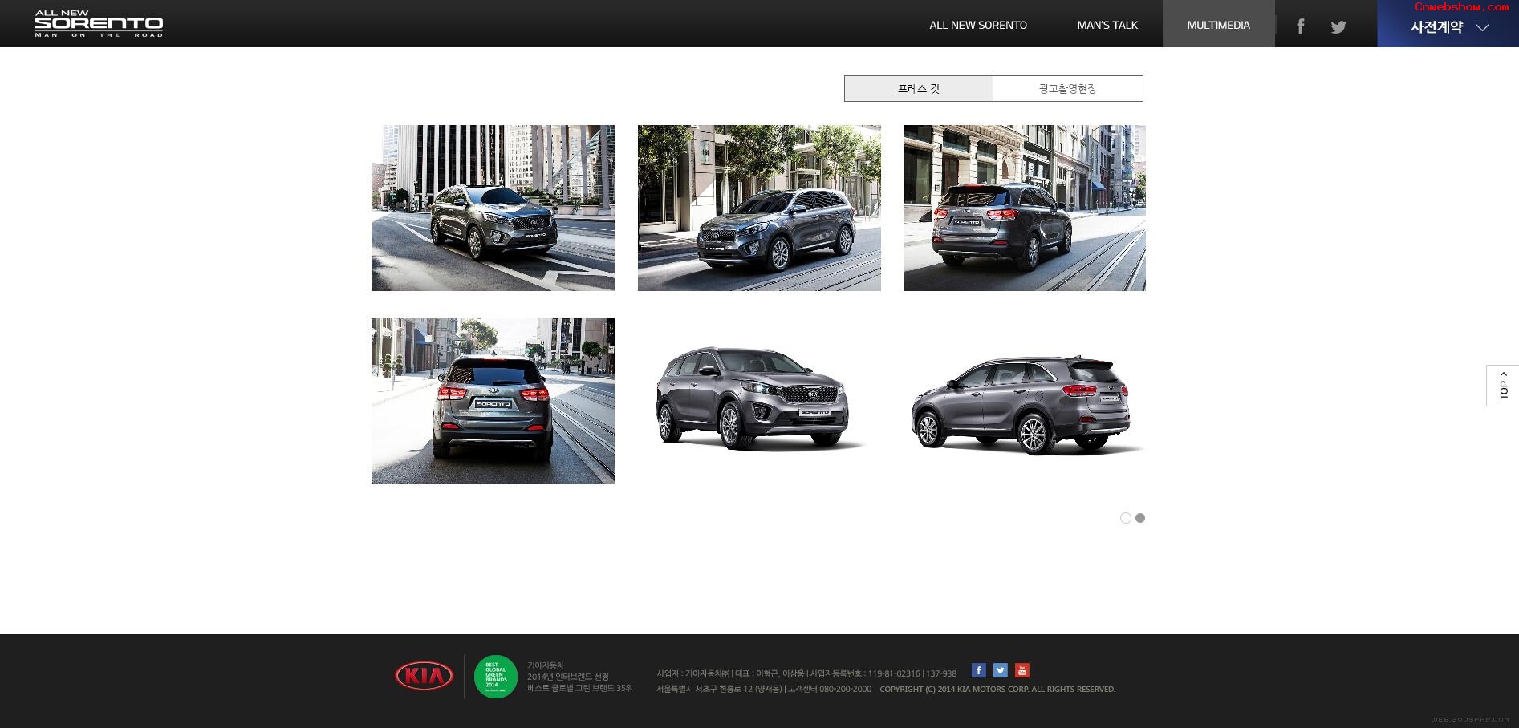This screenshot has width=1519, height=728.
Task: Open studio rear-quarter Sorento image
Action: coord(1025,401)
